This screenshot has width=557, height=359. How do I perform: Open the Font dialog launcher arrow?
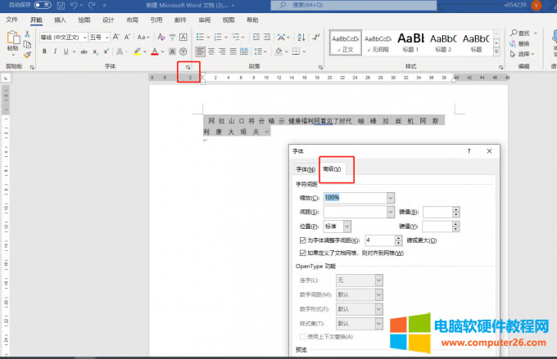click(188, 65)
